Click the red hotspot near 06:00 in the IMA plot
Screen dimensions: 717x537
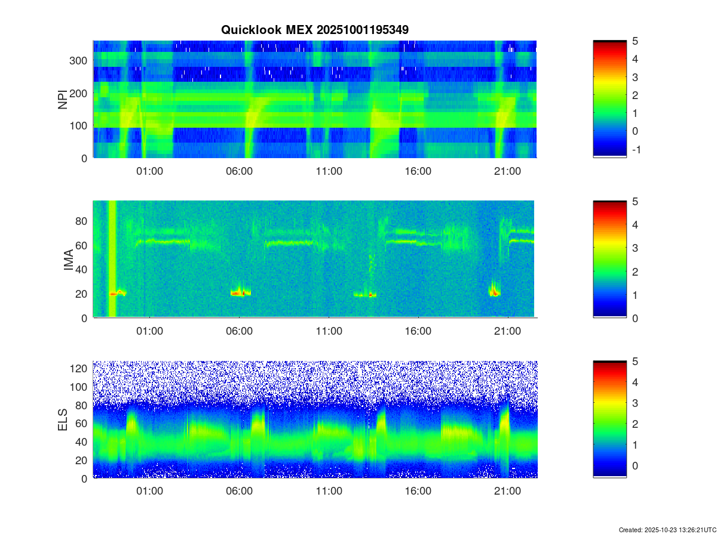tap(238, 293)
